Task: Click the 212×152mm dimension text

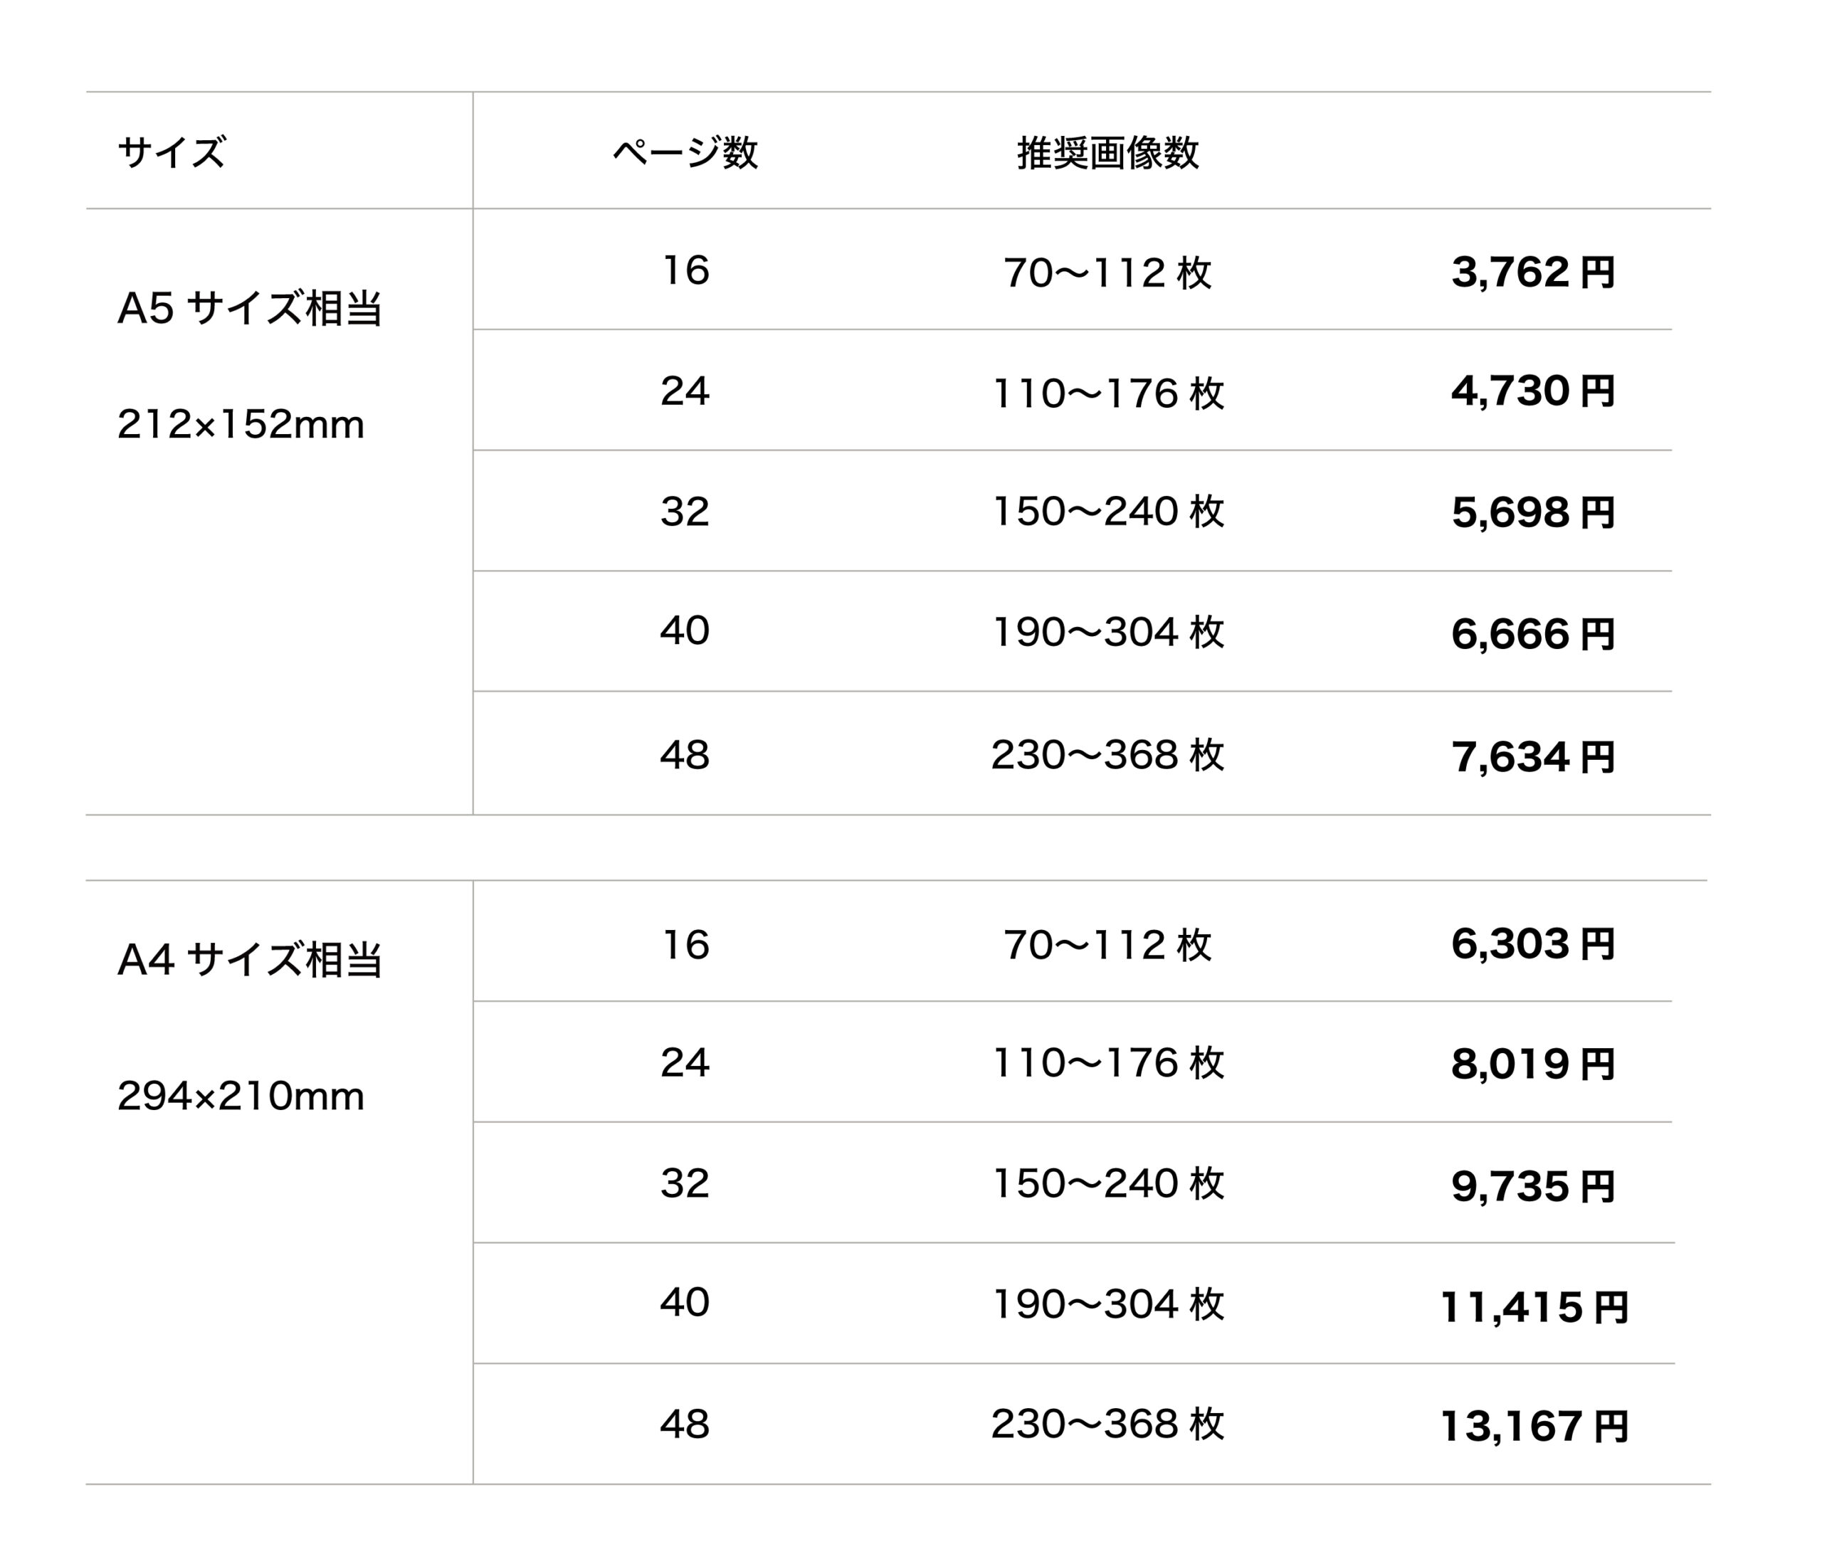Action: [240, 425]
